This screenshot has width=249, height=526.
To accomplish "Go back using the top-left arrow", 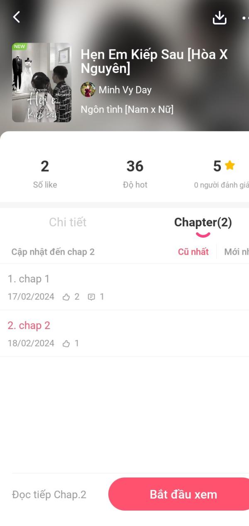I will click(x=17, y=17).
